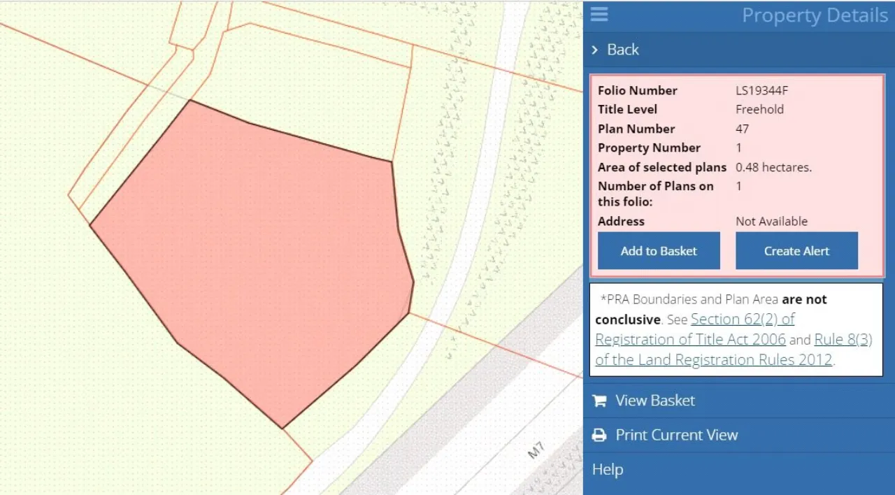Screen dimensions: 895x495
Task: Click the printer icon
Action: pos(599,435)
